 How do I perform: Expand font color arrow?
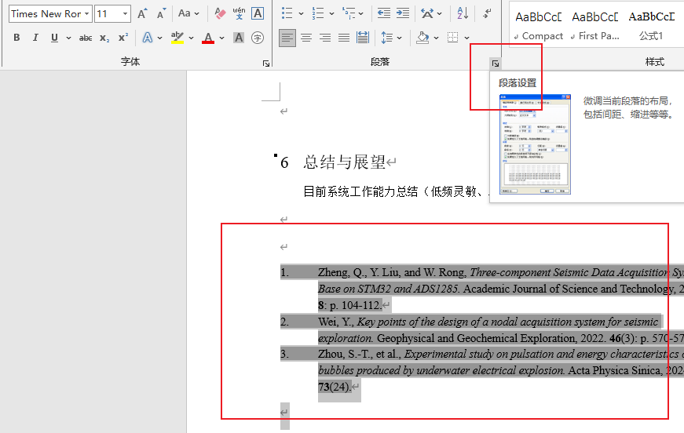(221, 38)
